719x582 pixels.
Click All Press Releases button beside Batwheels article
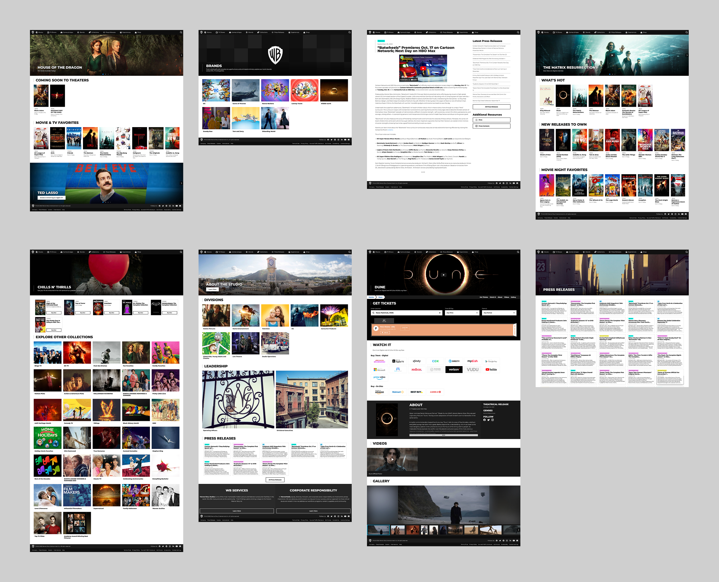tap(491, 107)
